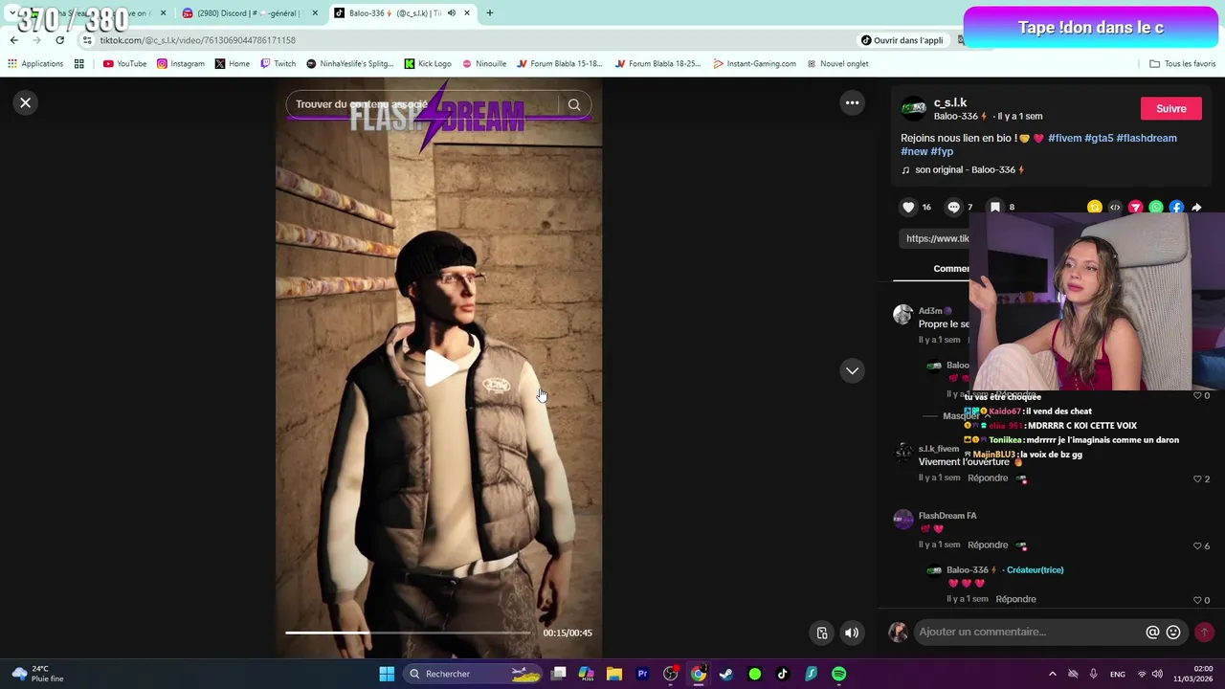The width and height of the screenshot is (1225, 689).
Task: Open the Windows Start menu
Action: click(387, 674)
